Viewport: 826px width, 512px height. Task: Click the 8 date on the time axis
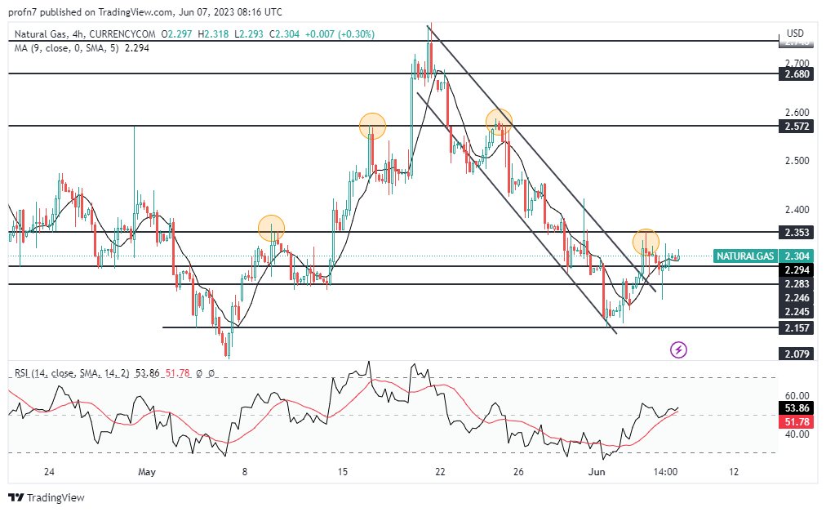(244, 472)
